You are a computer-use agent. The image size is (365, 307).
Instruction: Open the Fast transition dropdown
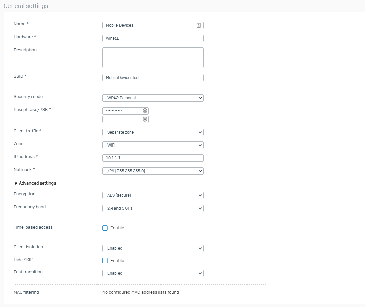pos(153,273)
